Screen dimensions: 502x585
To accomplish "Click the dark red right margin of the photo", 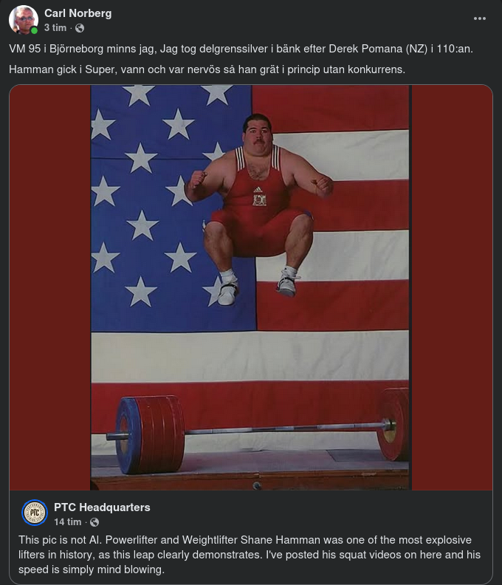I will (452, 287).
